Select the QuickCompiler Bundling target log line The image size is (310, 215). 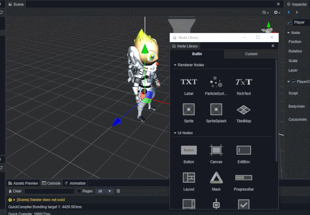(x=45, y=207)
